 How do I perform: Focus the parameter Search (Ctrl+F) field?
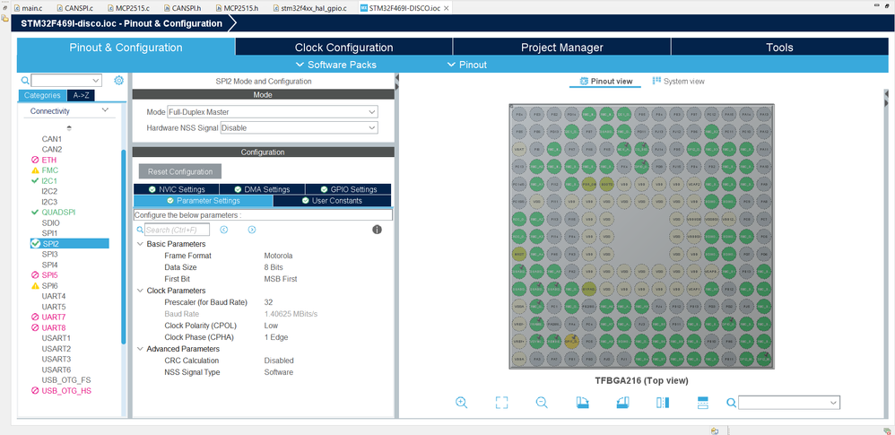(x=177, y=230)
